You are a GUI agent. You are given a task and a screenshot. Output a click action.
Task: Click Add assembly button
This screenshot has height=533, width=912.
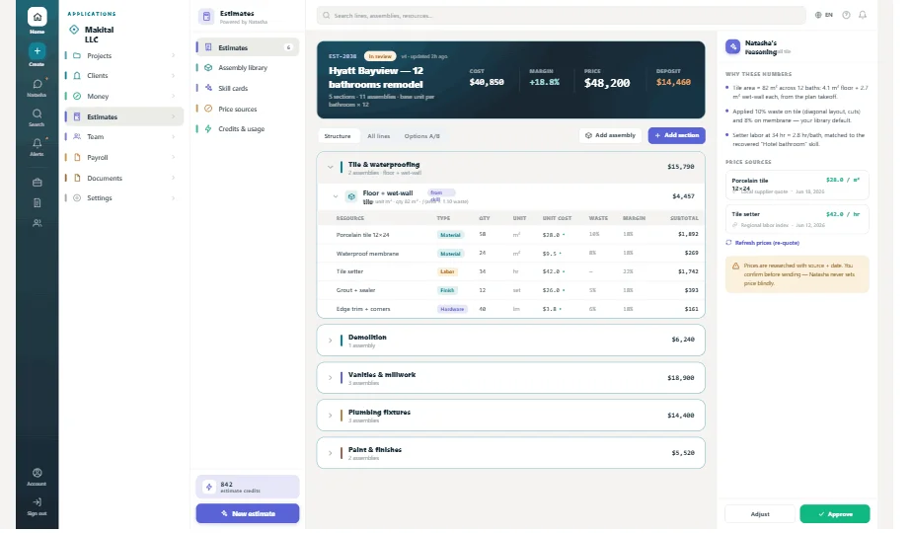tap(610, 135)
